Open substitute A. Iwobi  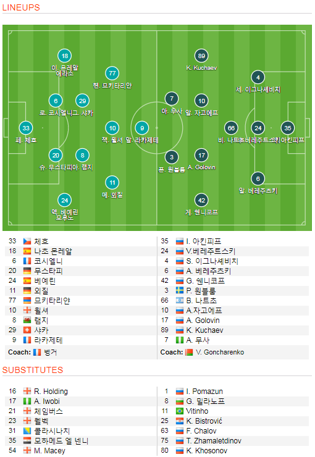click(x=46, y=401)
